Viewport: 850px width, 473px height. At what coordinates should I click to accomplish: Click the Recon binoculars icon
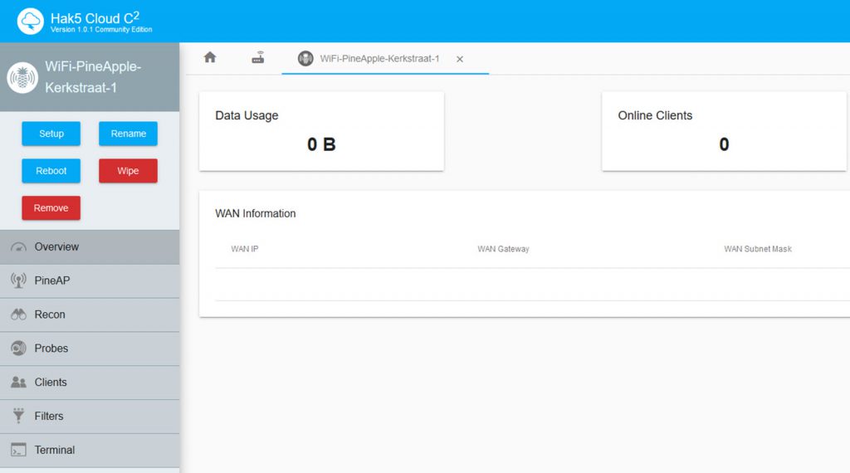(18, 315)
